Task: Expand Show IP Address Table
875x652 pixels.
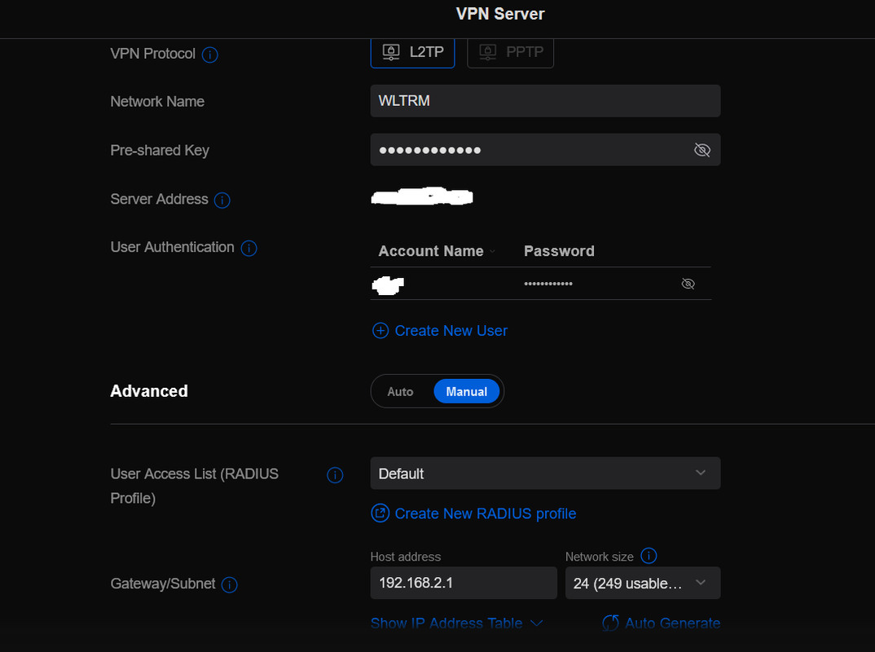Action: pyautogui.click(x=456, y=623)
